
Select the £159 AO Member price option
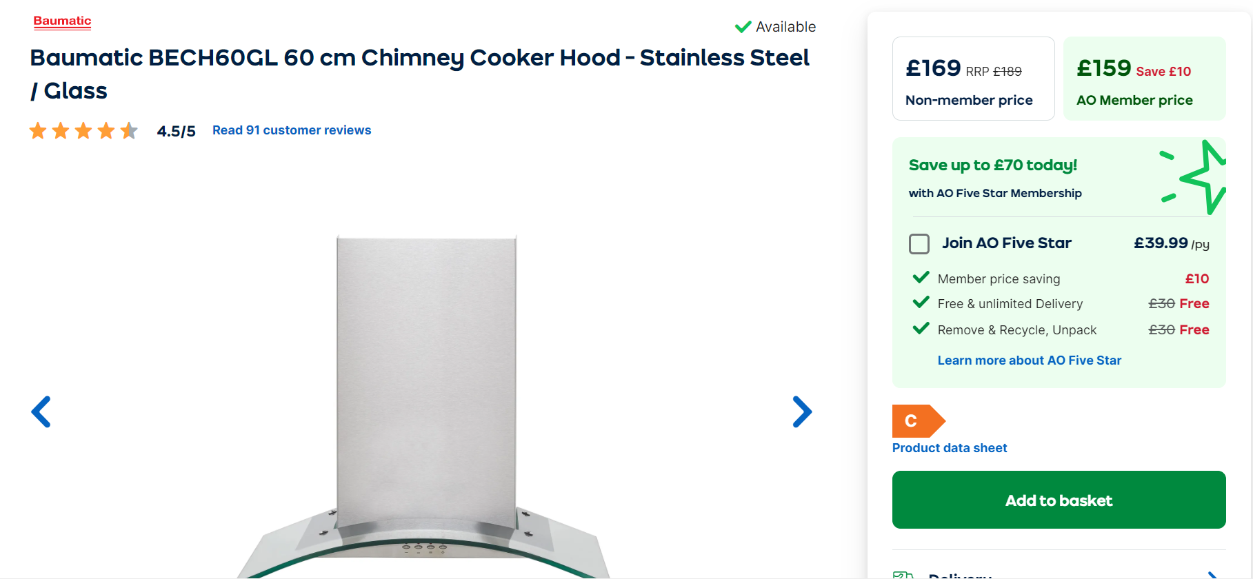pyautogui.click(x=1144, y=79)
